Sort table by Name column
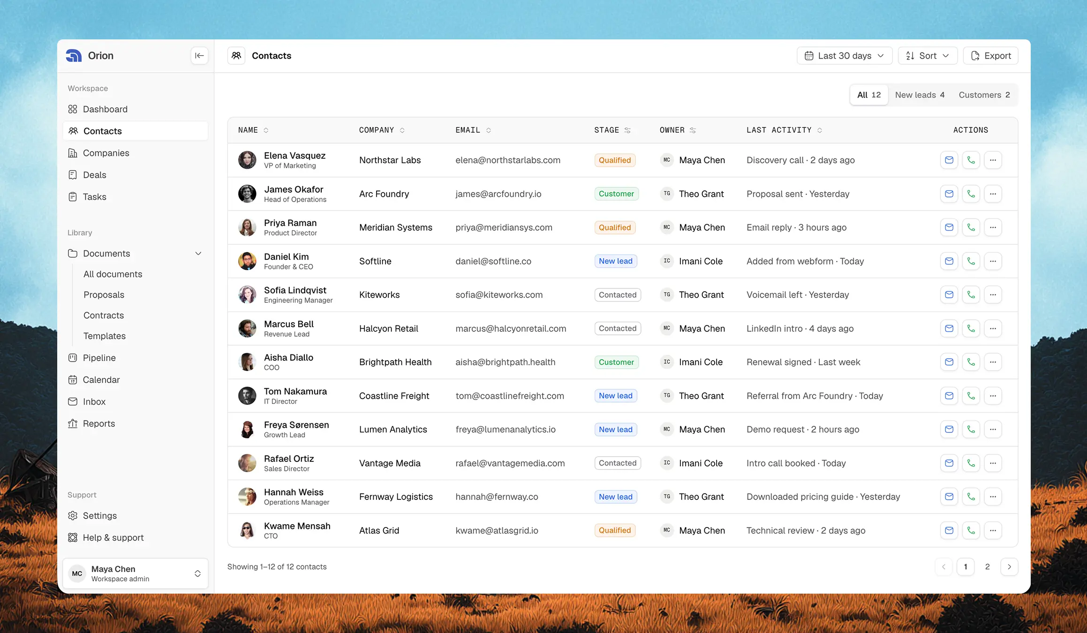The image size is (1087, 633). click(x=266, y=130)
